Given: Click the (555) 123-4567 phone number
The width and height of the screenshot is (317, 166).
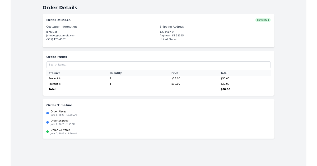Looking at the screenshot, I should coord(56,39).
